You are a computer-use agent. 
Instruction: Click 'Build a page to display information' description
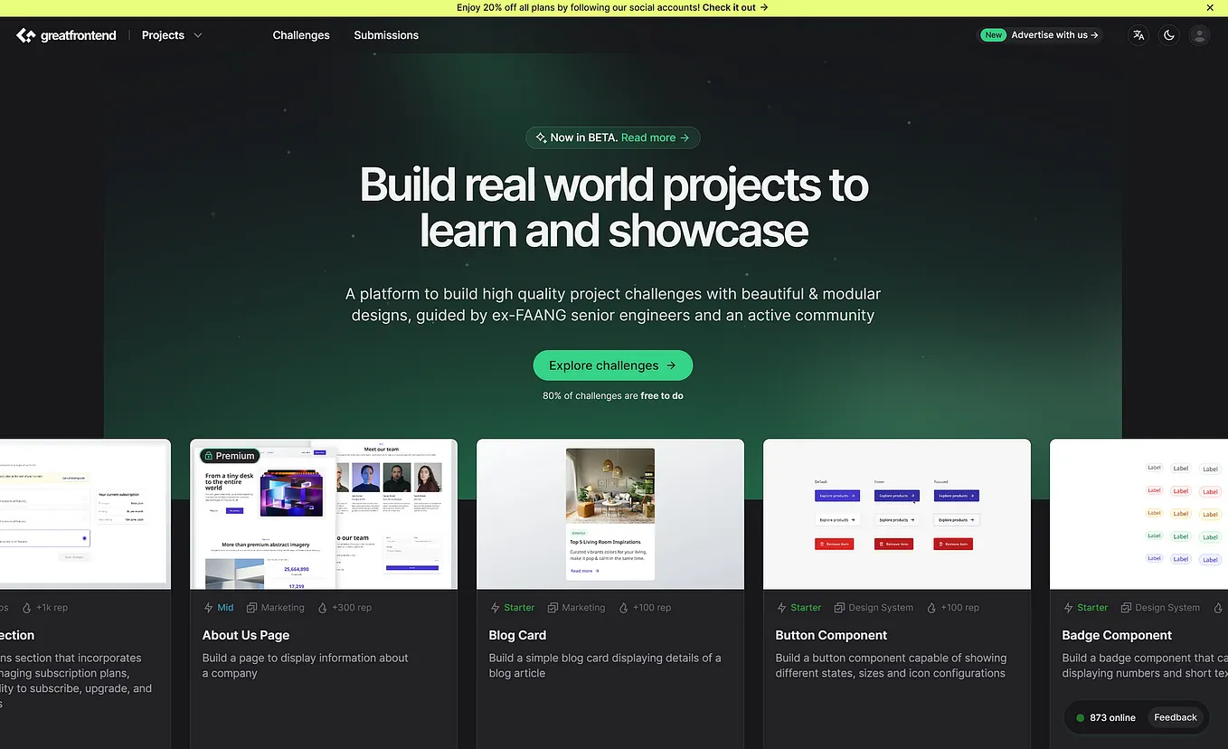click(x=306, y=666)
